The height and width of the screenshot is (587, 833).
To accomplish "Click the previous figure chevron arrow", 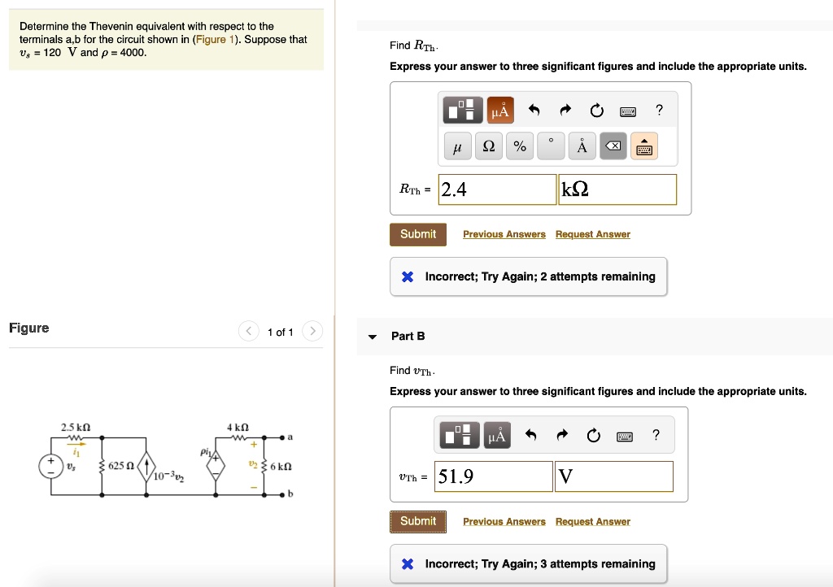I will point(248,331).
